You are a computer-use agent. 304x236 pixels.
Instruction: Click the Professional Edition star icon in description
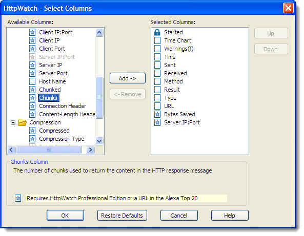(x=18, y=198)
